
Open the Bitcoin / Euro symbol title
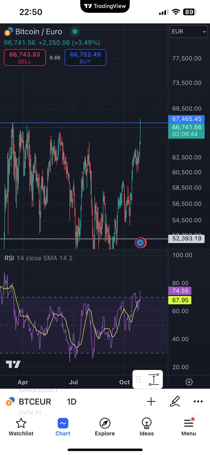click(x=39, y=32)
